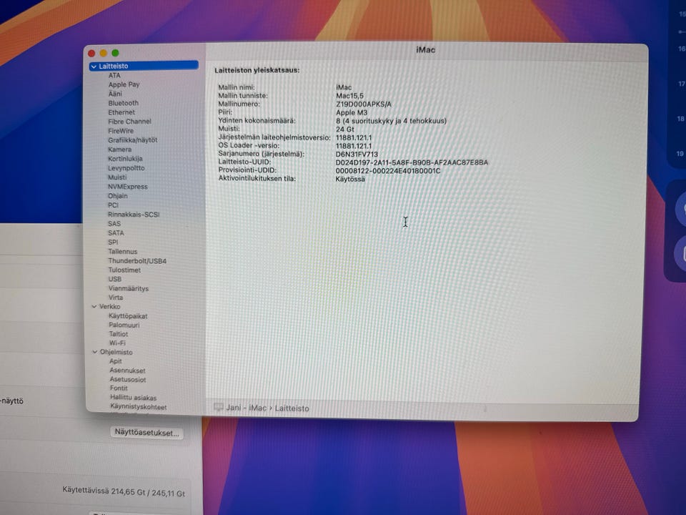
Task: Select SAS in the sidebar
Action: (x=114, y=224)
